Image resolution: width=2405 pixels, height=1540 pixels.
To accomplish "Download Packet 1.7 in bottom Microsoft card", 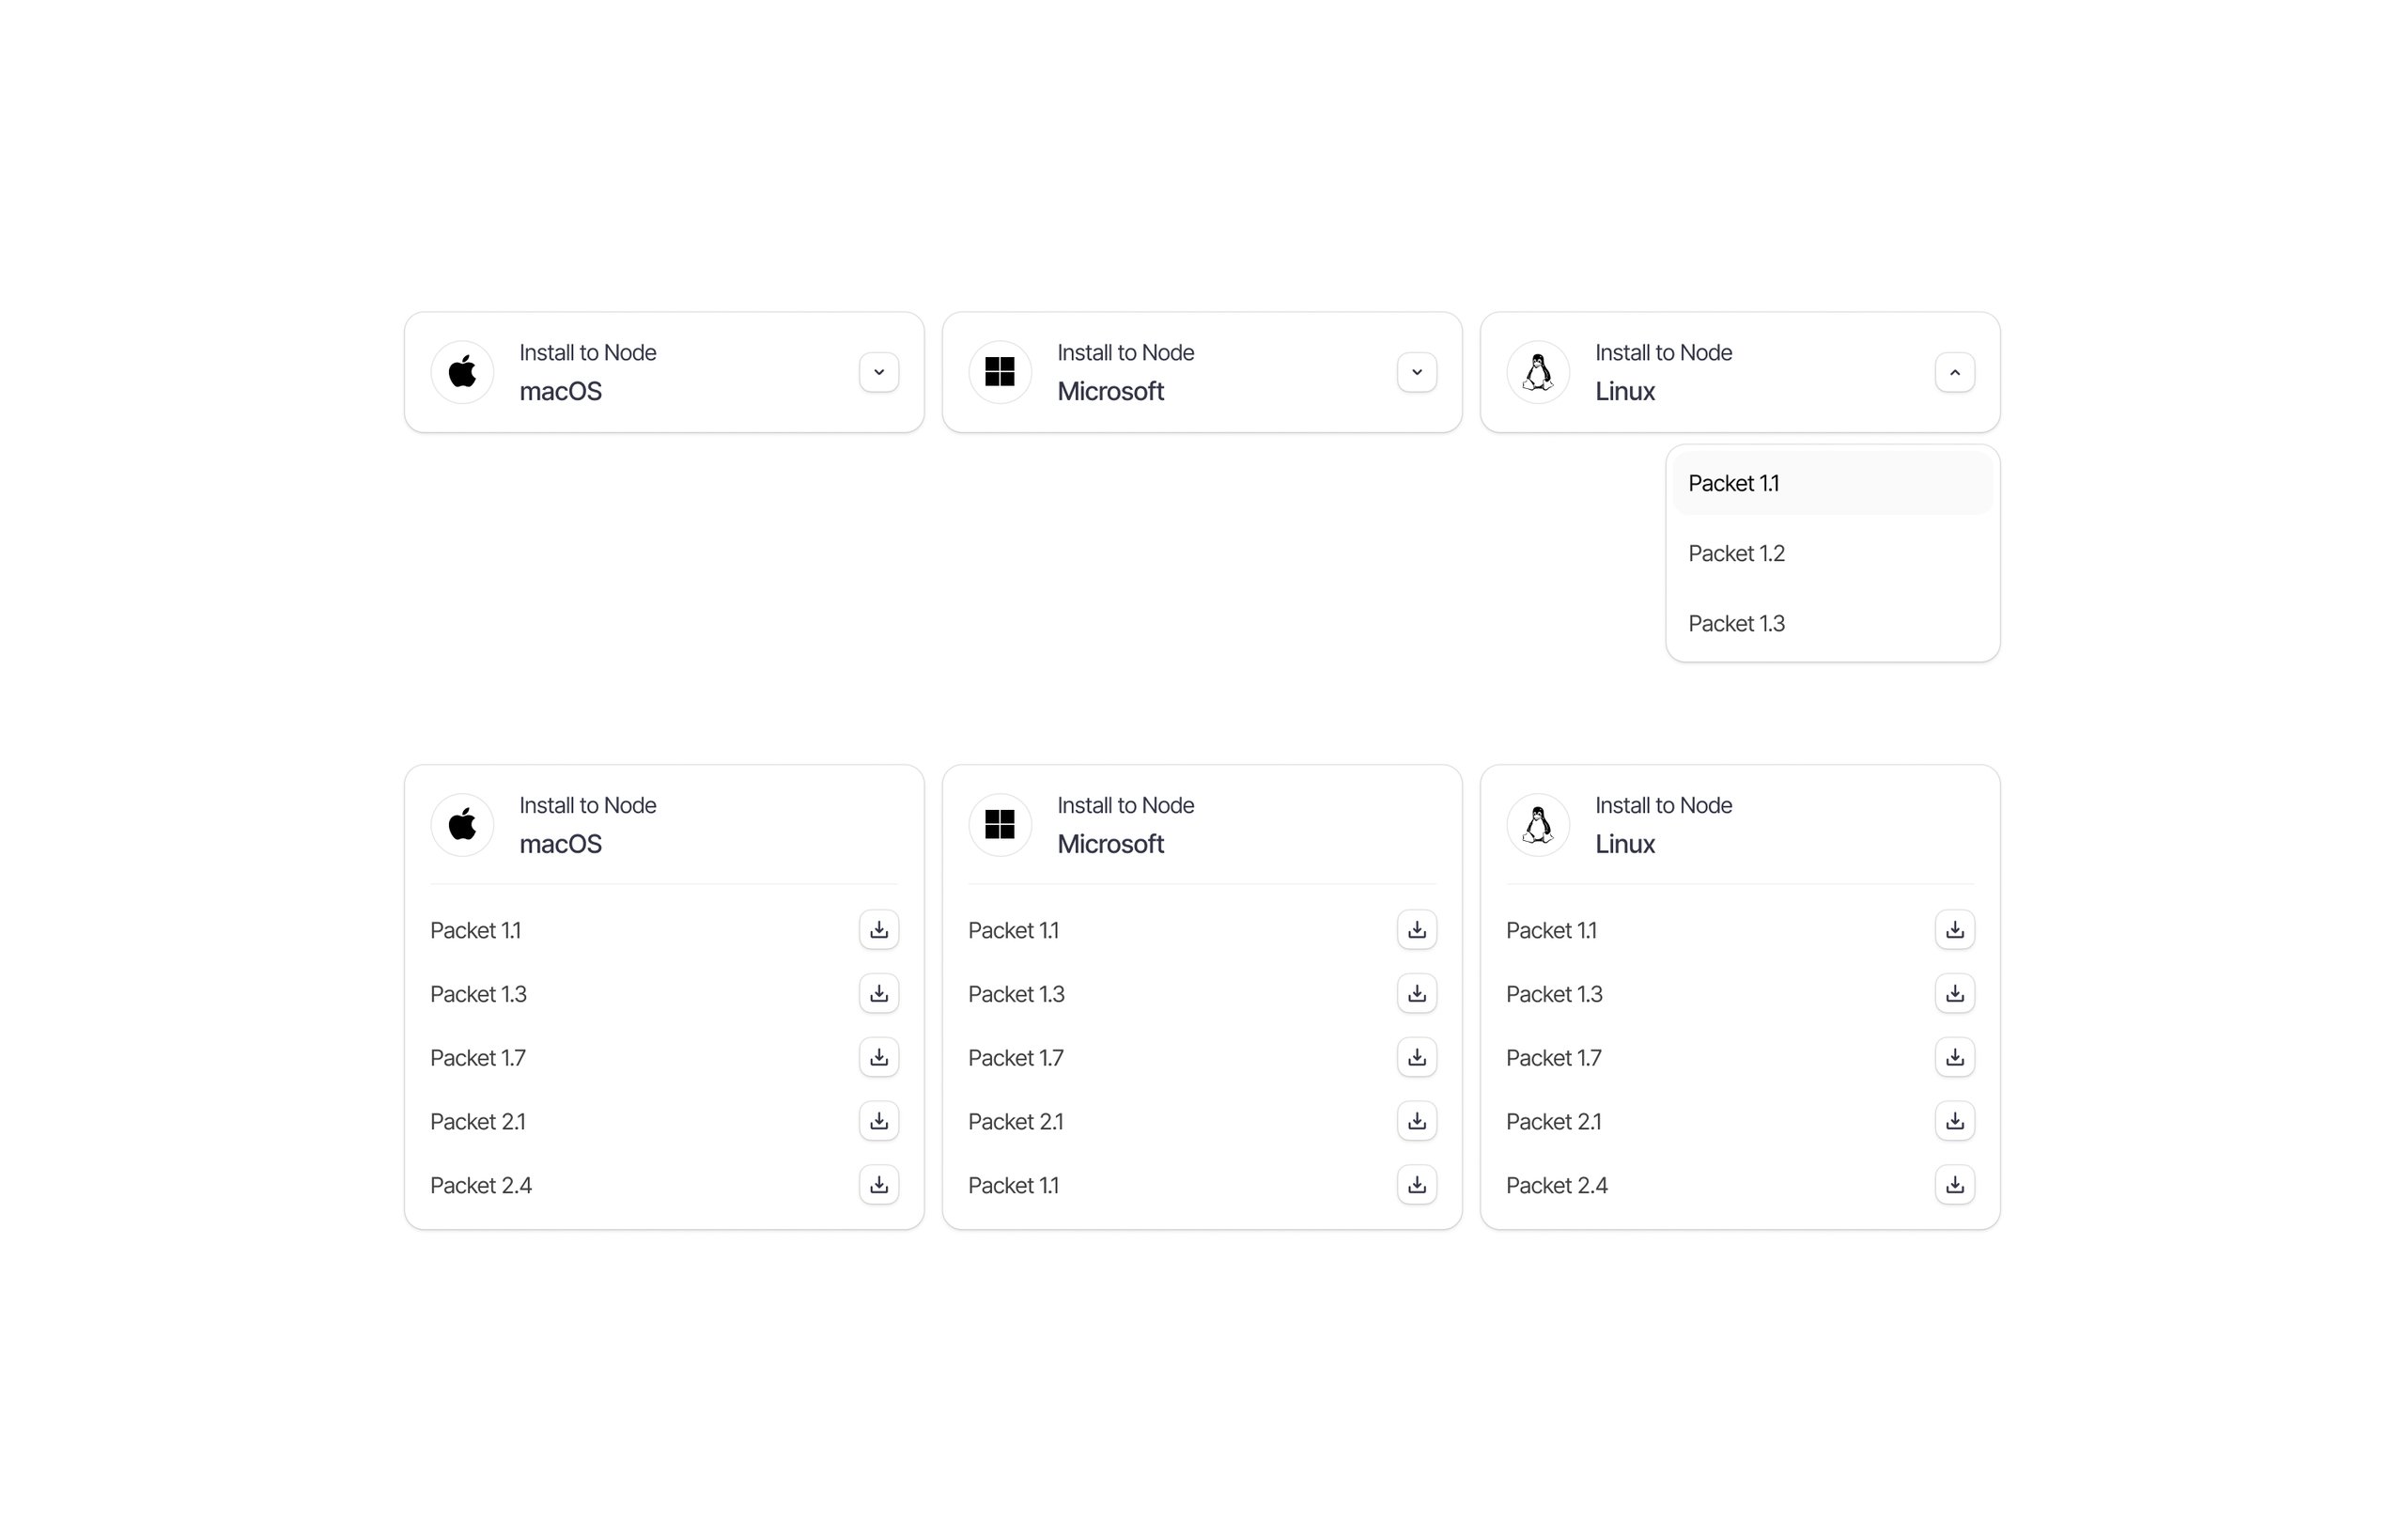I will 1417,1057.
